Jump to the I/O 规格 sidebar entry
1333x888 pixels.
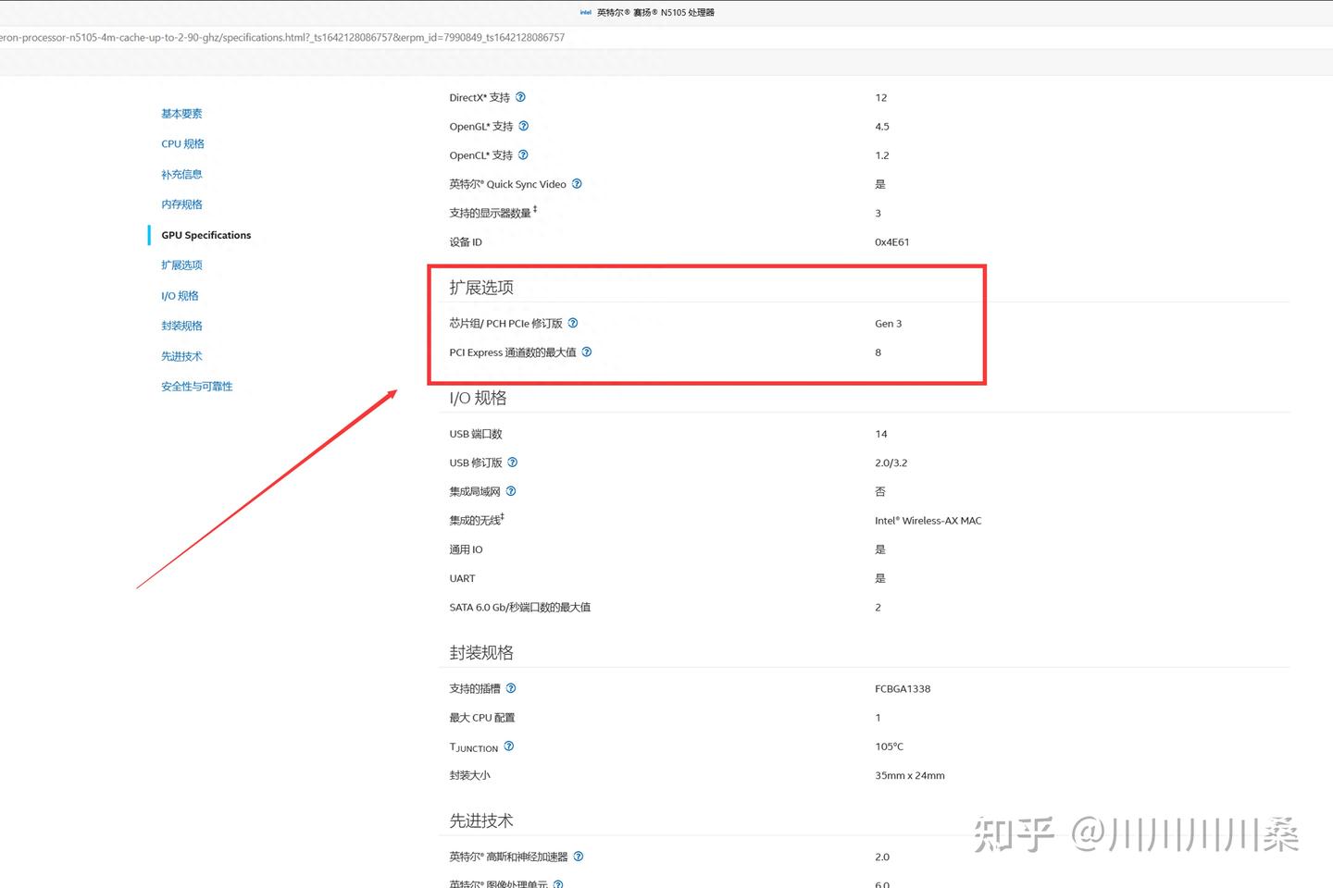click(180, 296)
